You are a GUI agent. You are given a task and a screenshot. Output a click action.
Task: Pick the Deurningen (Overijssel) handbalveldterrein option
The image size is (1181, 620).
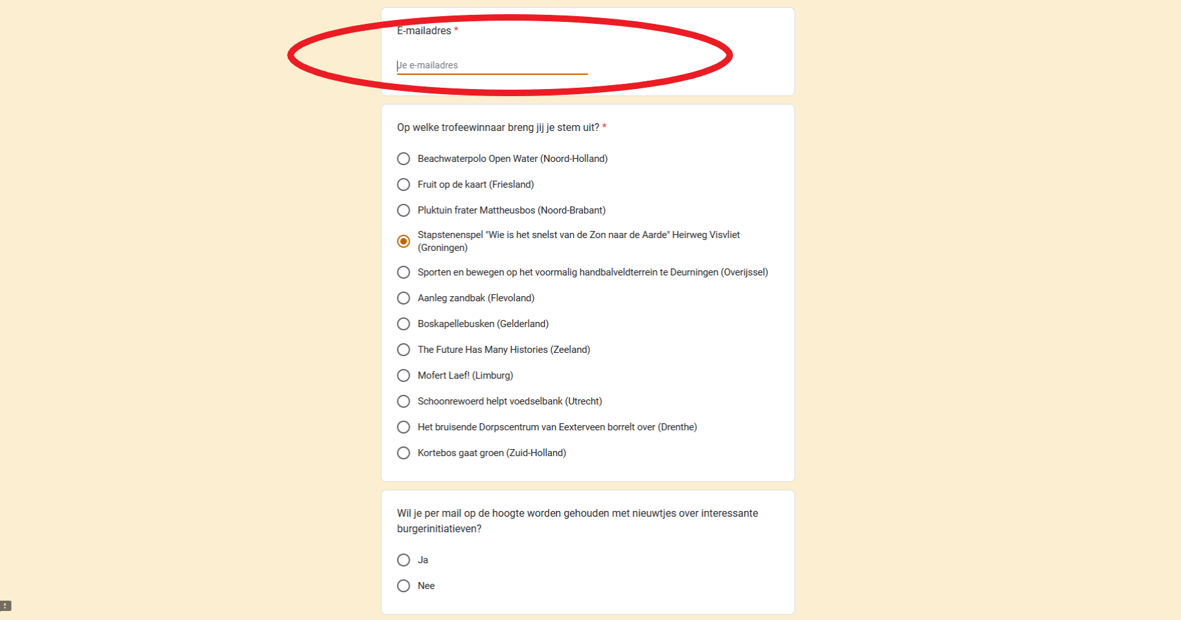[403, 272]
